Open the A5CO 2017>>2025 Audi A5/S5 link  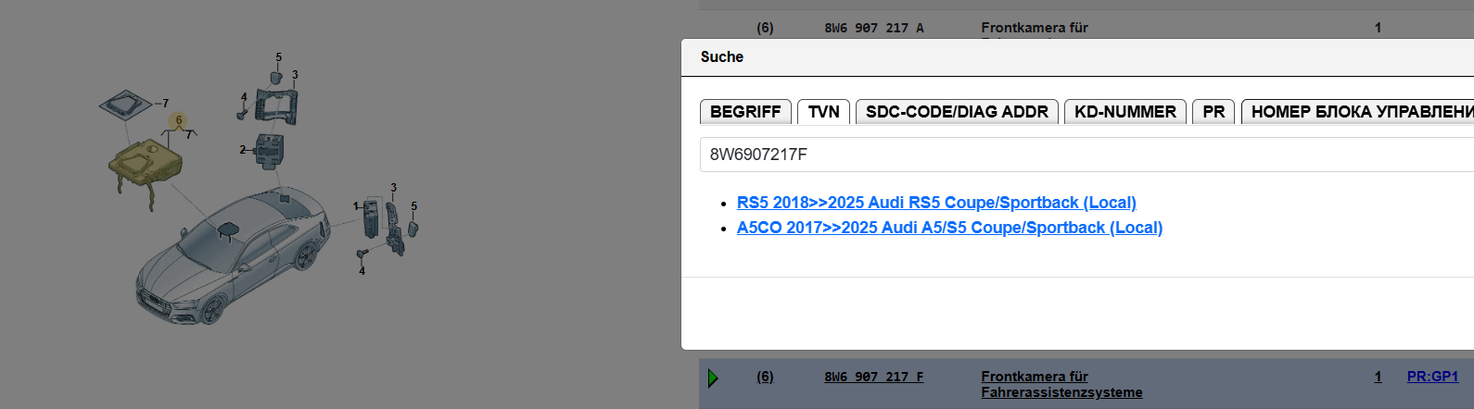(x=949, y=228)
